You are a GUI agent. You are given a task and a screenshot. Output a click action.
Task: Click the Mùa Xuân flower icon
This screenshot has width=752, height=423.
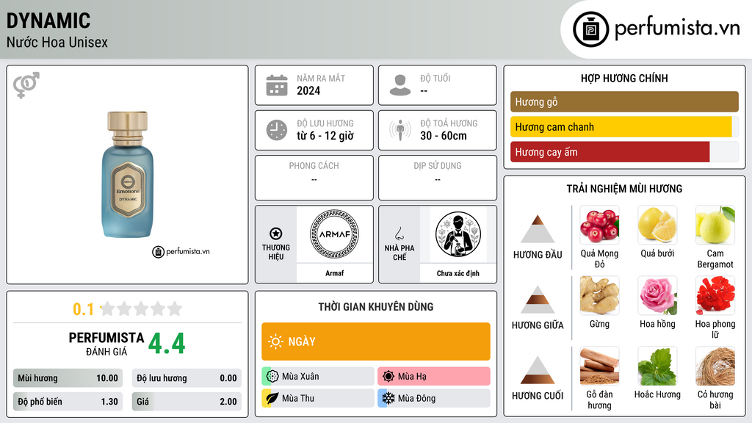(272, 376)
